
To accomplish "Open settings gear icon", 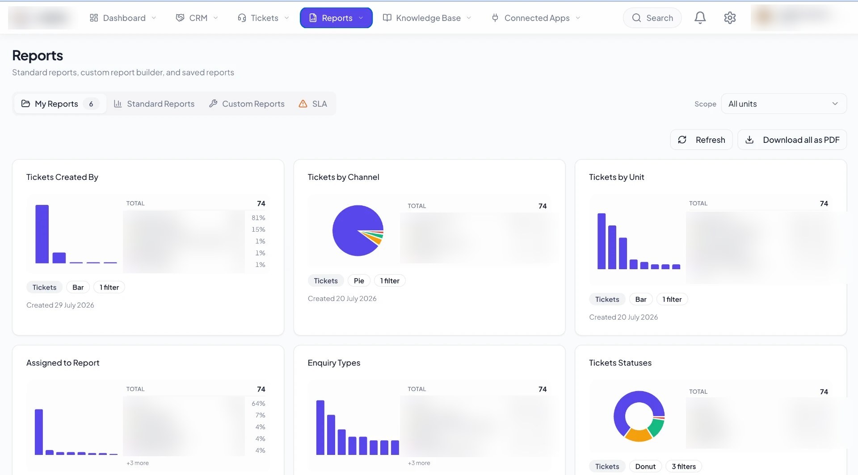I will point(730,18).
